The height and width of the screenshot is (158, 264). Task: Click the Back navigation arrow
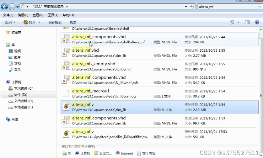click(x=4, y=7)
